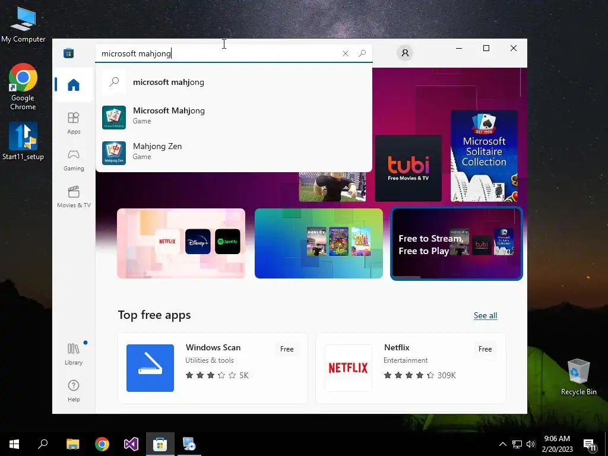
Task: Click the magnifier search button in search box
Action: click(362, 53)
